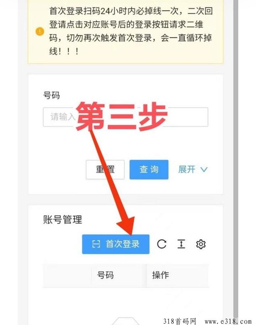256x325 pixels.
Task: Click the empty-table placeholder icon at bottom
Action: 126,321
